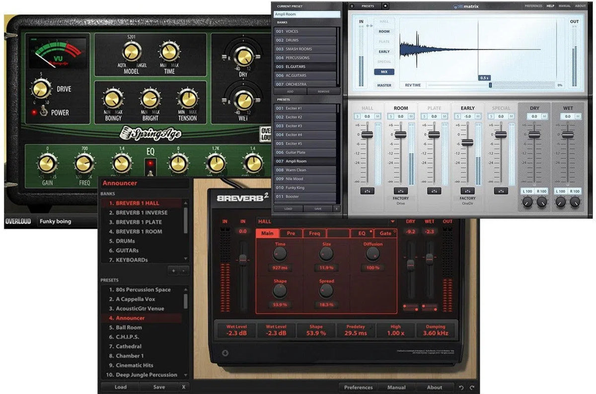
Task: Click the Save button in the Announcer panel
Action: (x=159, y=387)
